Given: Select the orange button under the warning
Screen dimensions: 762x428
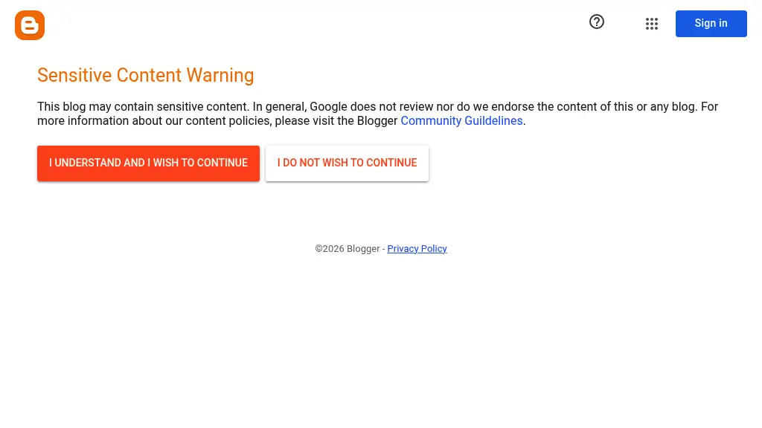Looking at the screenshot, I should point(148,163).
